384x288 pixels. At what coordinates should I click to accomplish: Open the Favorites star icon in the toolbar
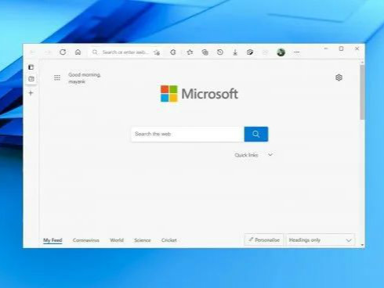[190, 52]
